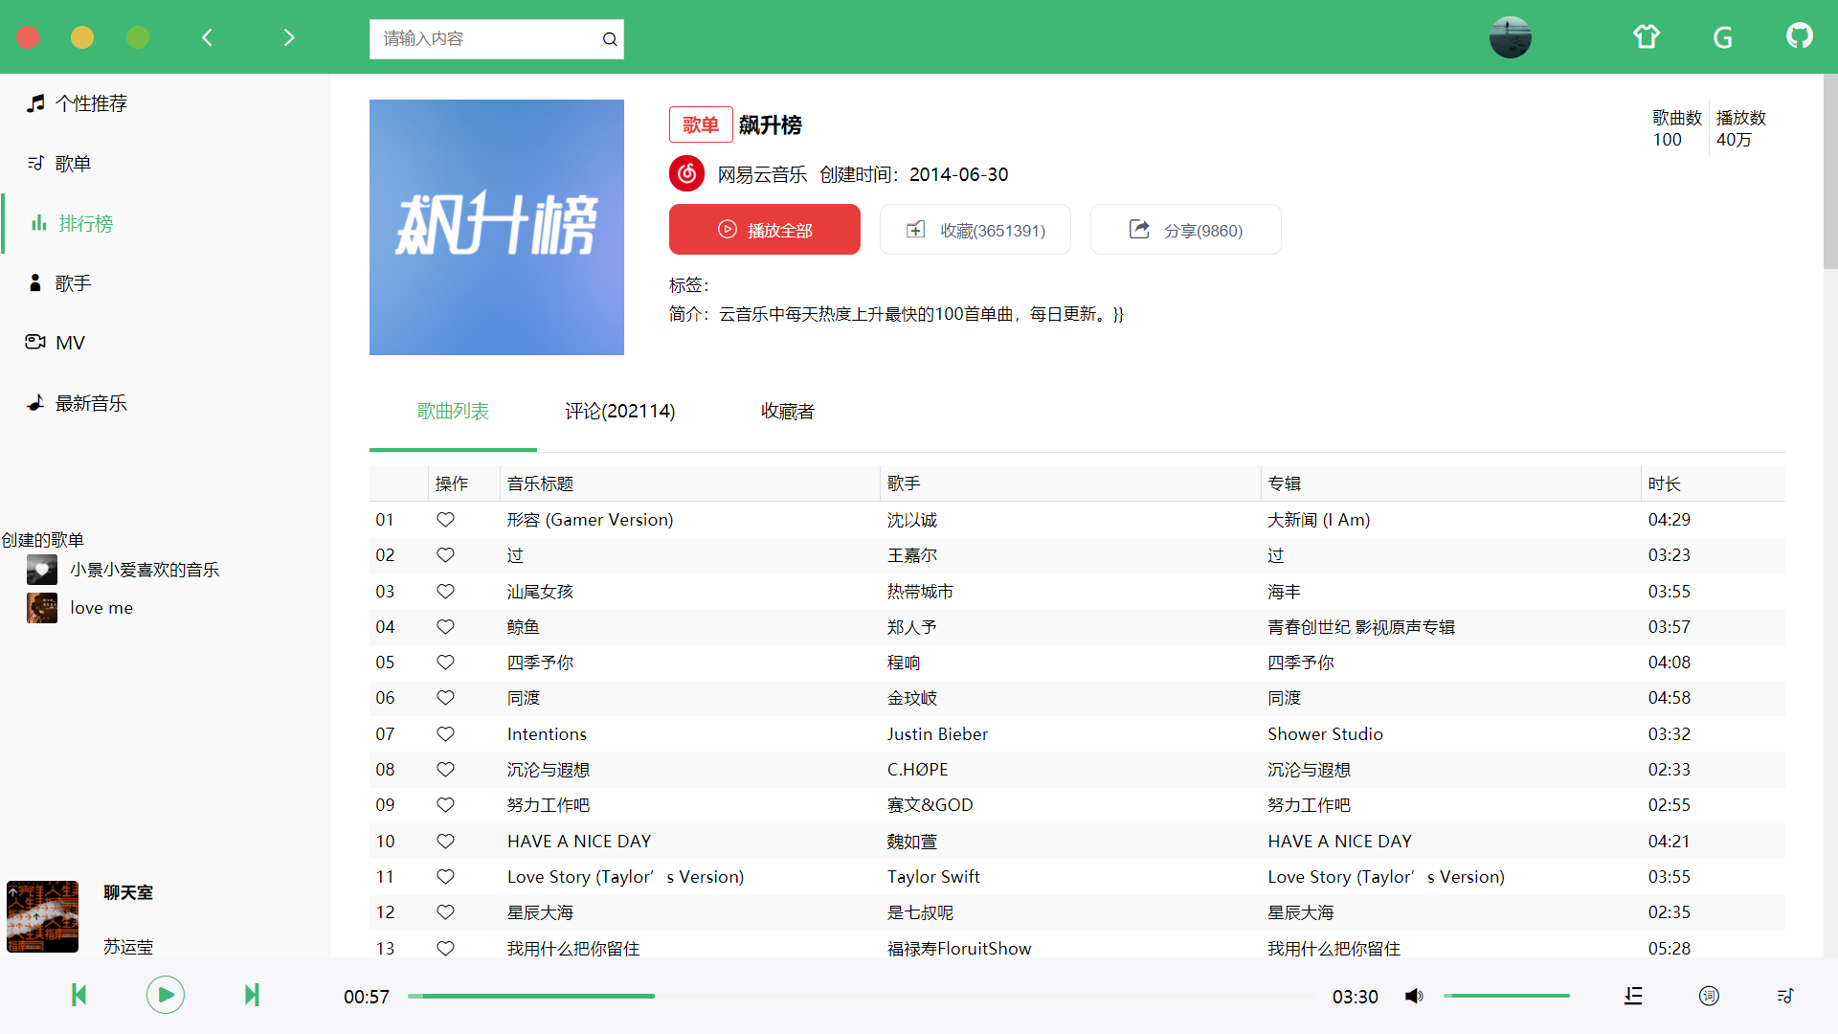The height and width of the screenshot is (1034, 1838).
Task: Click 播放全部 red button
Action: click(764, 230)
